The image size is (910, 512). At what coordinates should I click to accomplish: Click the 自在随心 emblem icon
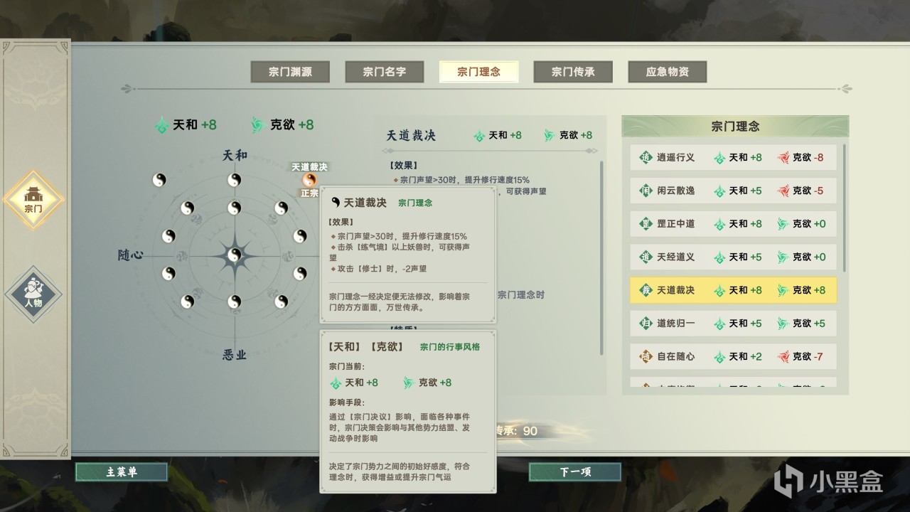tap(646, 356)
